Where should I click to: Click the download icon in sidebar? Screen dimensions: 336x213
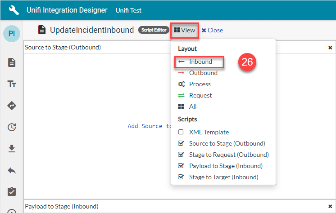tap(12, 149)
